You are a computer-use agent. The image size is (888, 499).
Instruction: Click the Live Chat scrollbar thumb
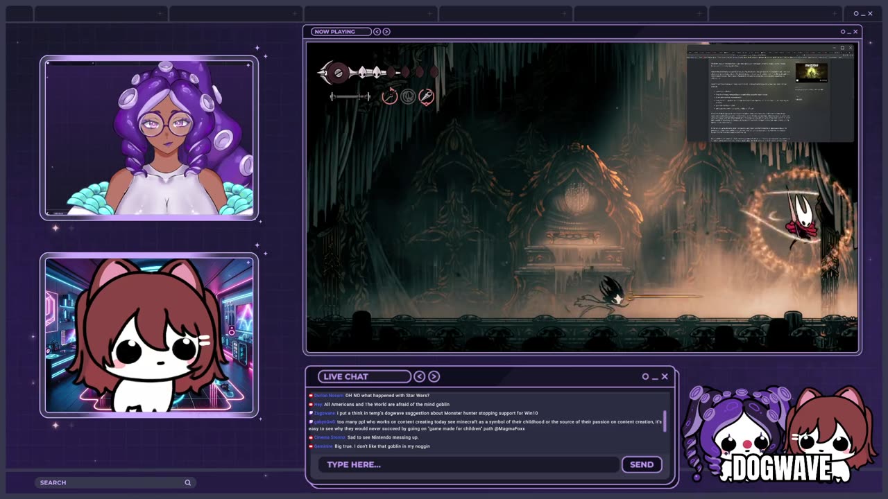point(665,421)
